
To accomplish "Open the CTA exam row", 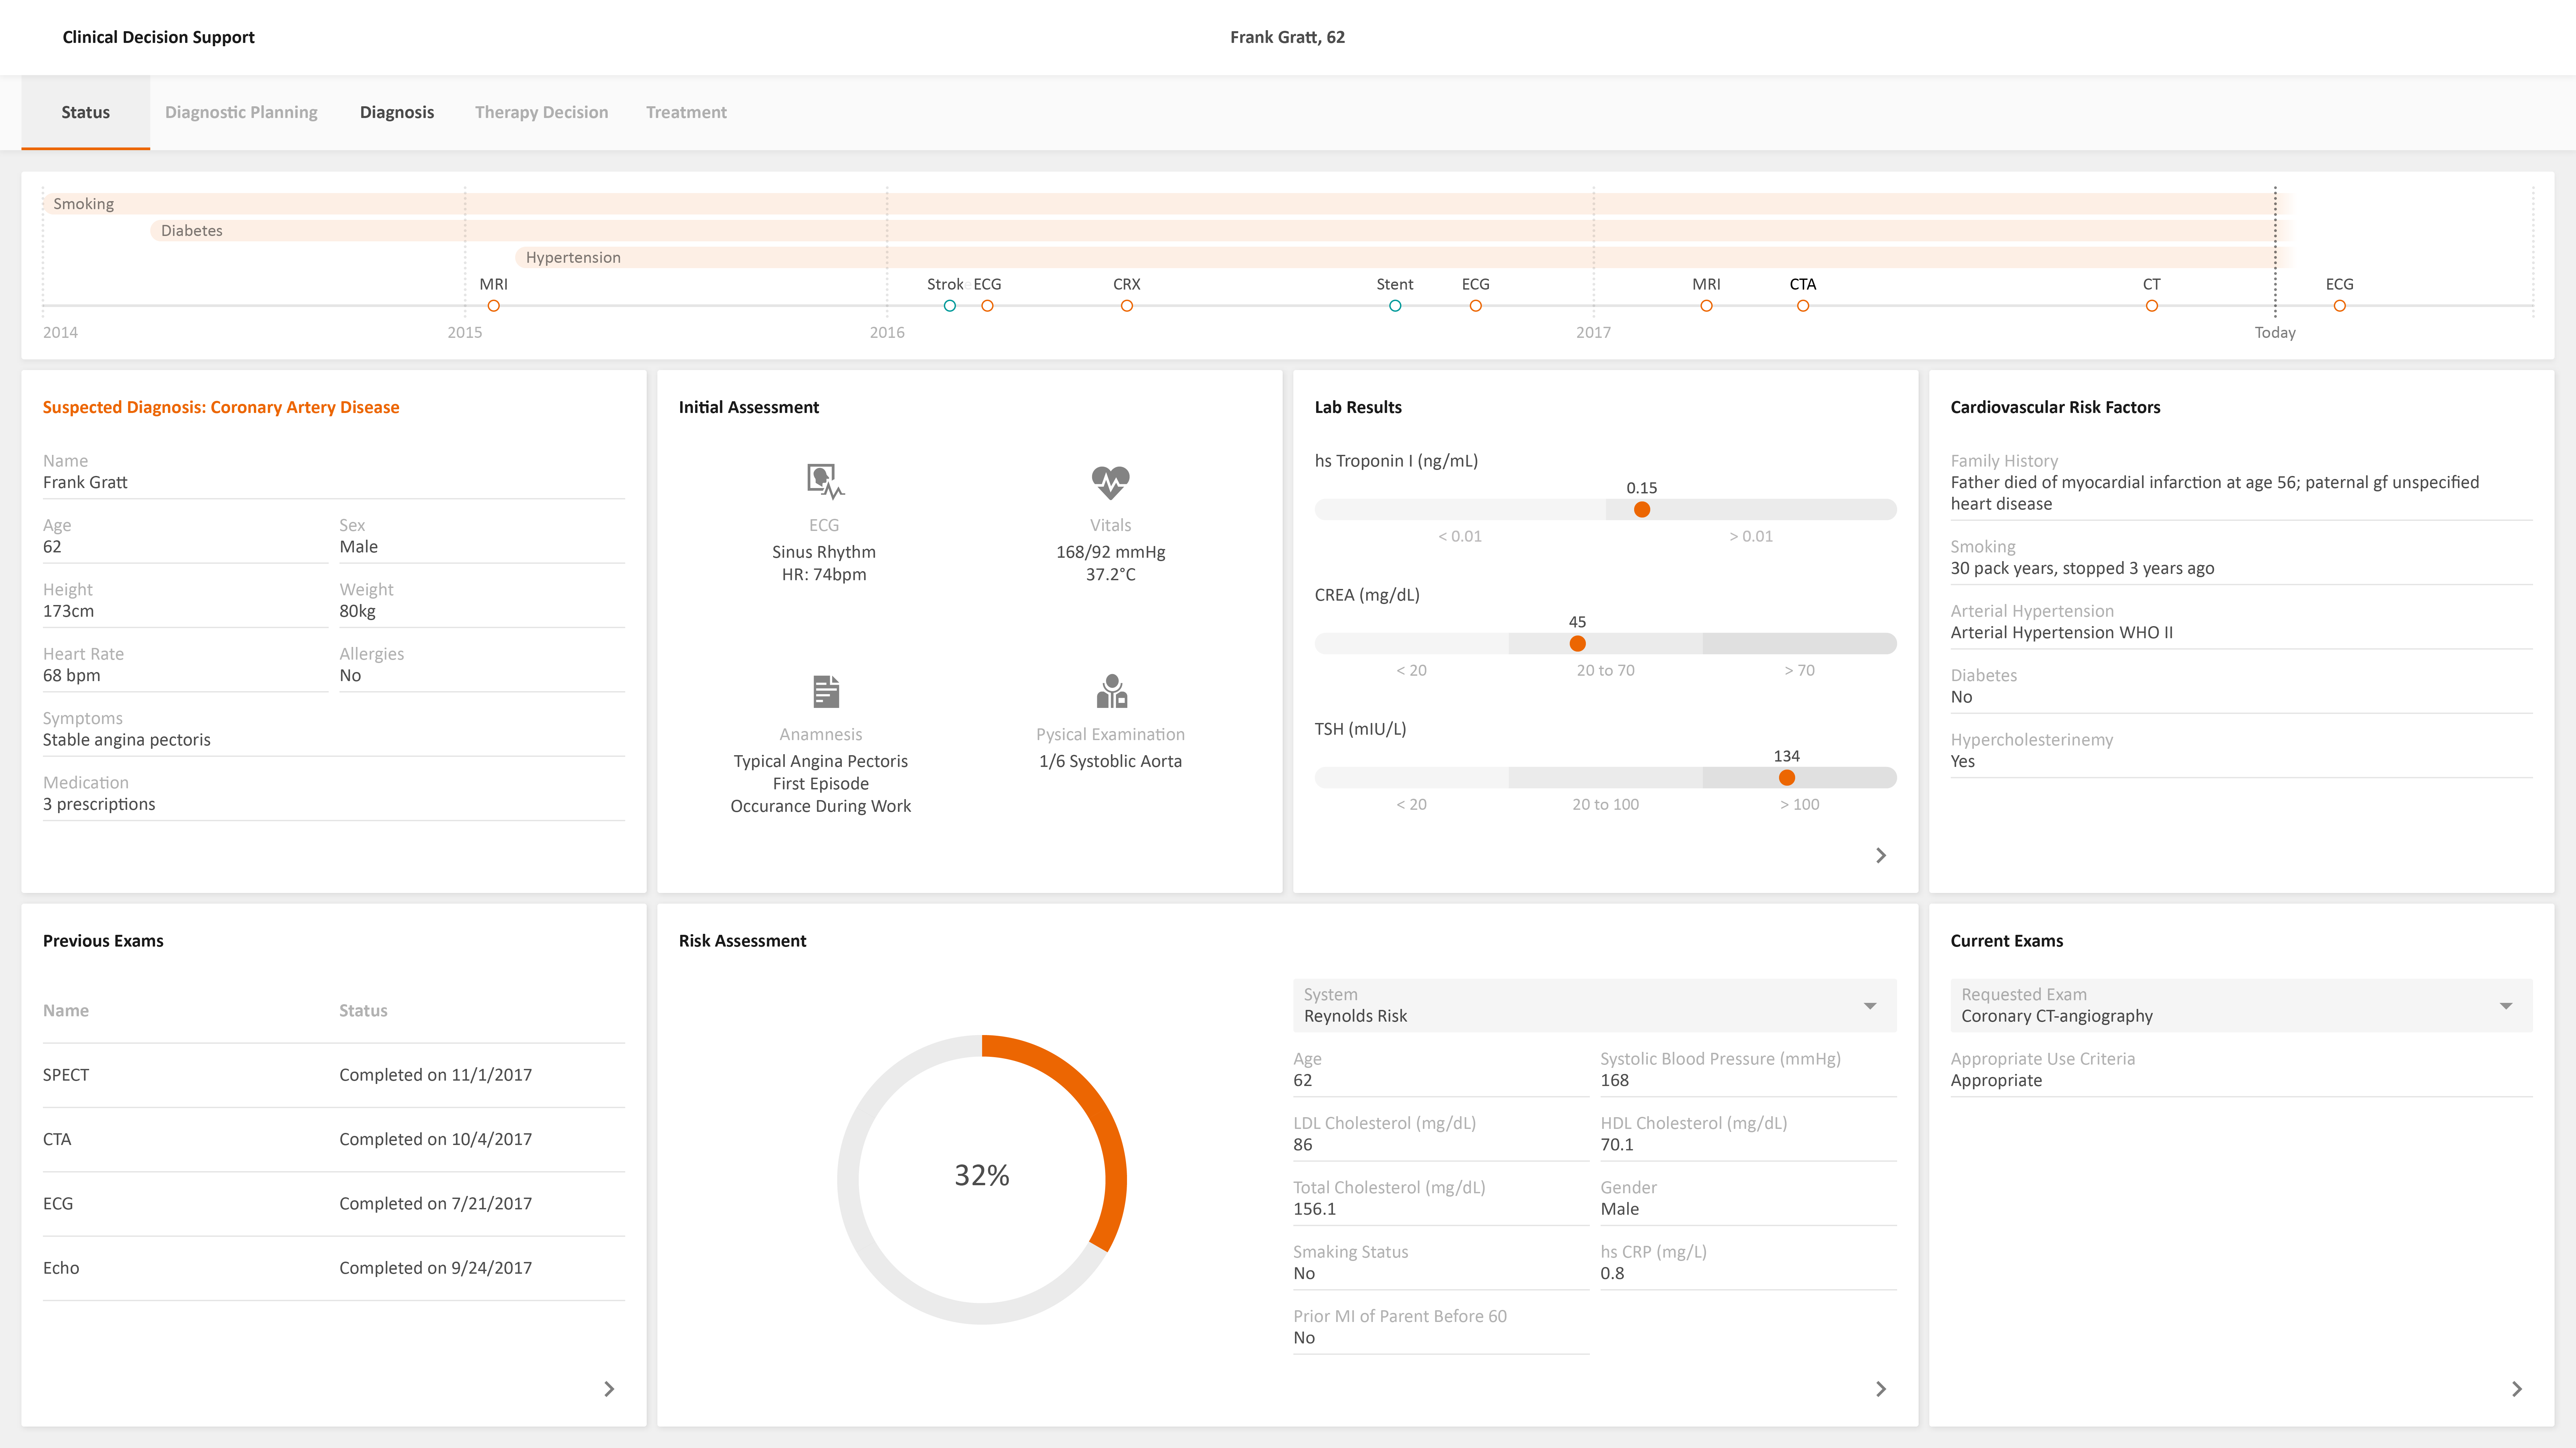I will 334,1139.
